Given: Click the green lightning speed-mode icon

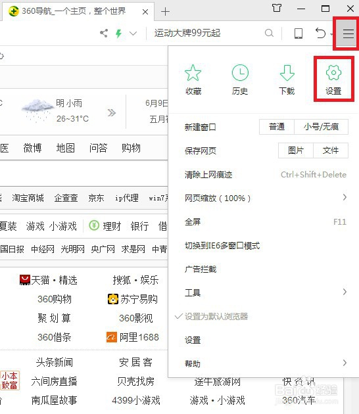Looking at the screenshot, I should (x=119, y=34).
